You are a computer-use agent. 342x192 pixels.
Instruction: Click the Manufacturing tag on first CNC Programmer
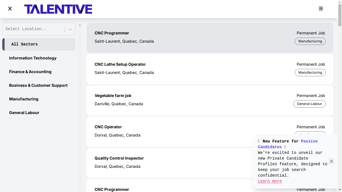(310, 41)
